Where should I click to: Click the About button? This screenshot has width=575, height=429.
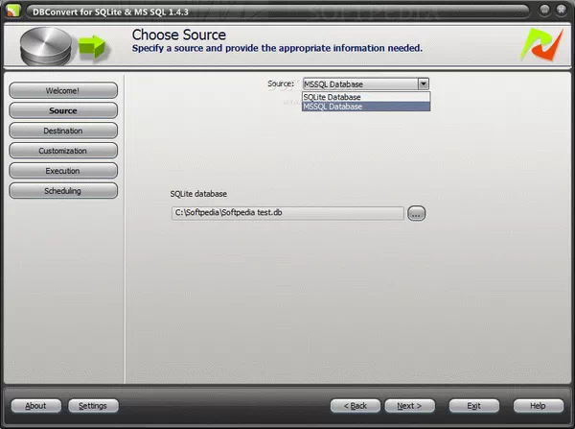click(x=36, y=406)
